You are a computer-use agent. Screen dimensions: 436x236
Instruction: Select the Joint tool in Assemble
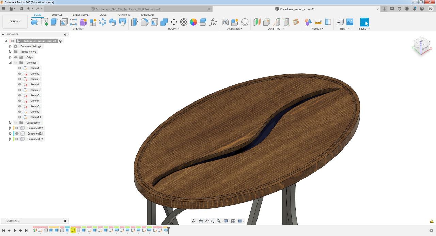225,22
